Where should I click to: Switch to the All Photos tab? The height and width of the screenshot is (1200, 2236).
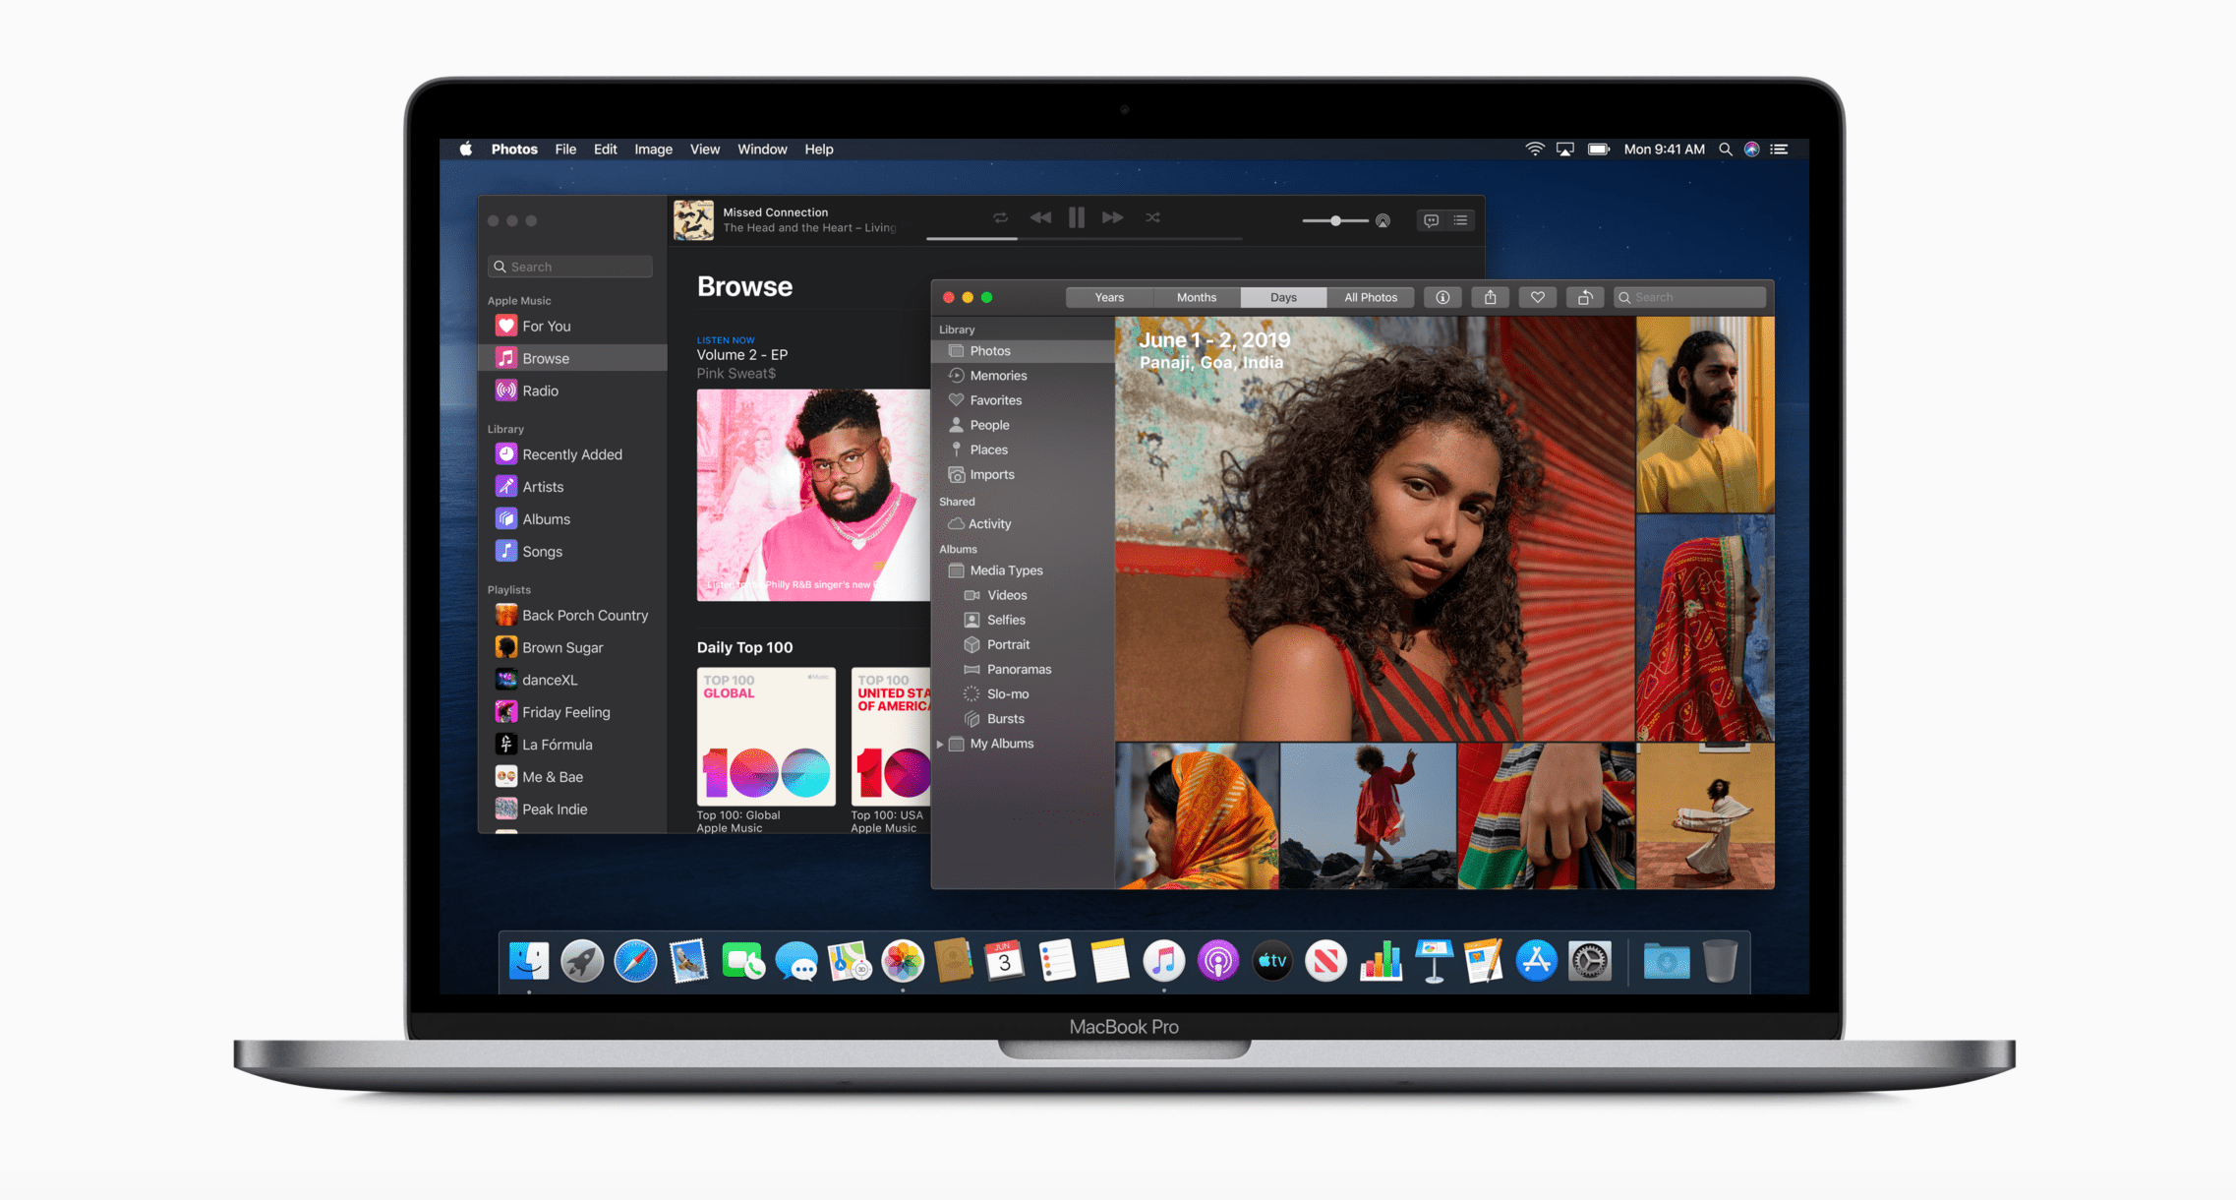[x=1370, y=296]
